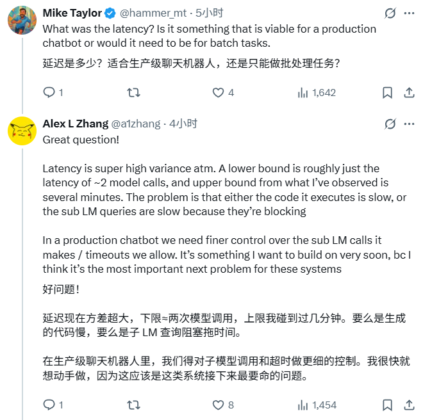Open Mike Taylor's profile picture
This screenshot has width=423, height=420.
(x=21, y=21)
